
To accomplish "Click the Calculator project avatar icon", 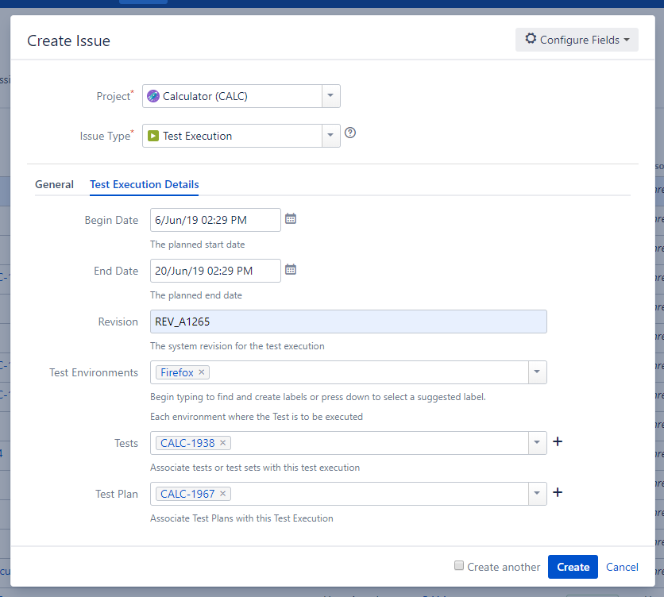I will click(x=152, y=96).
